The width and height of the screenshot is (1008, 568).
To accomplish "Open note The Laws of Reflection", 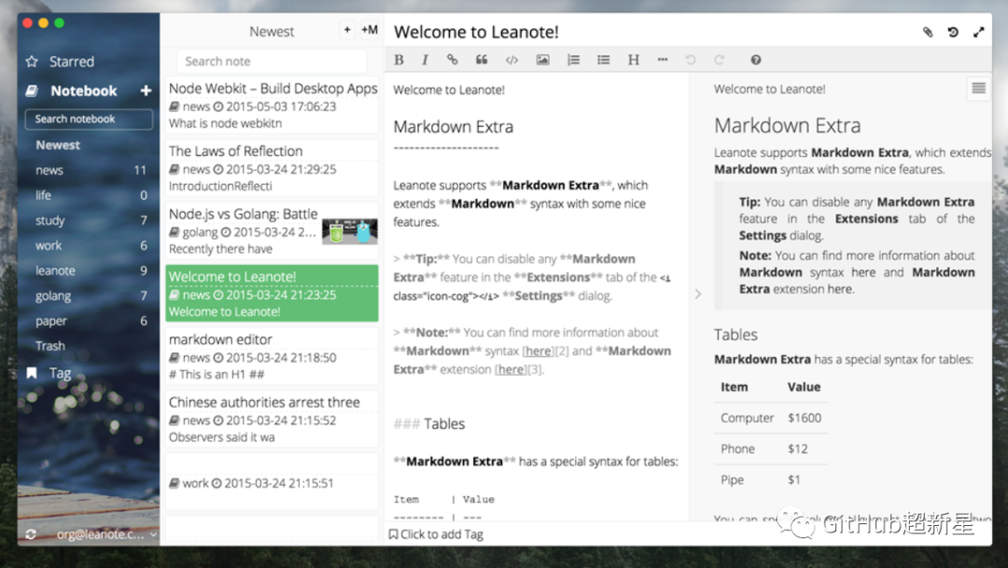I will pos(272,168).
